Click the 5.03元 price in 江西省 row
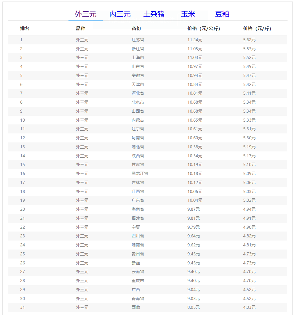 pyautogui.click(x=249, y=191)
